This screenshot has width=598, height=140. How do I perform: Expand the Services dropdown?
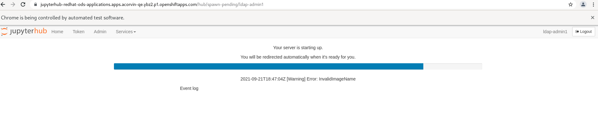coord(126,32)
